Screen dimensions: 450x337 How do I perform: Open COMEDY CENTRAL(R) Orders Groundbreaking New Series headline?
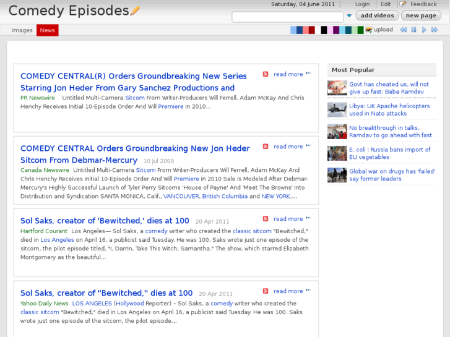(x=134, y=82)
